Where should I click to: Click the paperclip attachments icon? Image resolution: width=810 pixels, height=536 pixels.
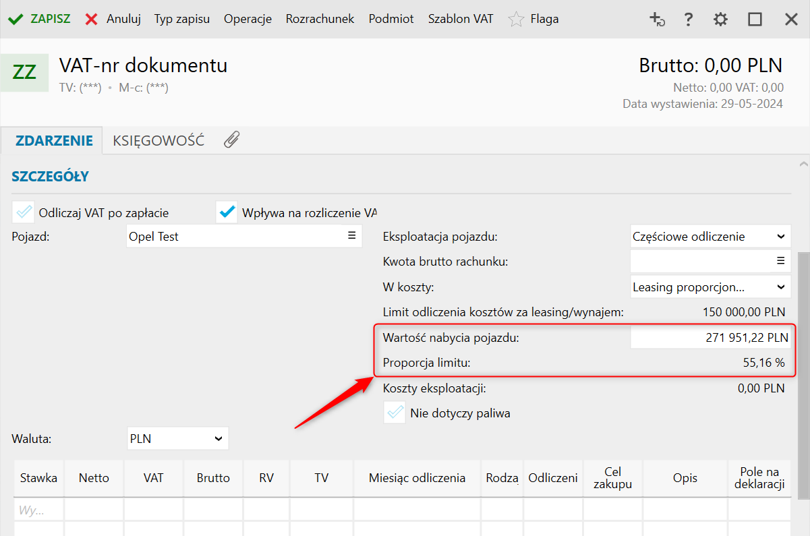tap(231, 140)
